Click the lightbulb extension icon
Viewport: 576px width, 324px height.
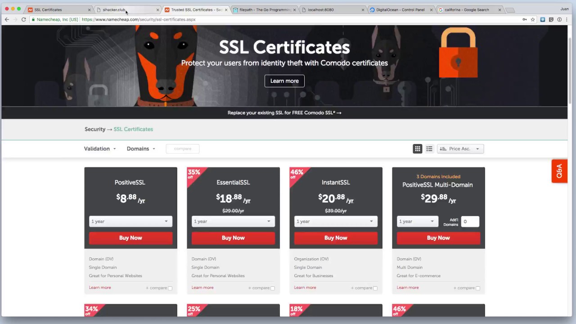(551, 19)
